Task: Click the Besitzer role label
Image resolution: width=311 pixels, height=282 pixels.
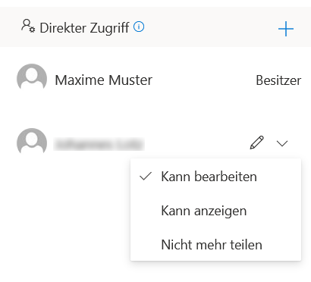Action: click(x=278, y=80)
